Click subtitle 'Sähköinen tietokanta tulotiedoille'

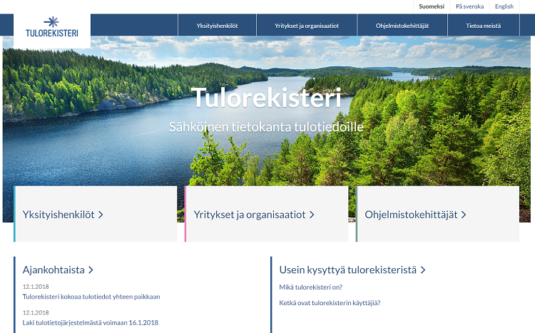266,127
